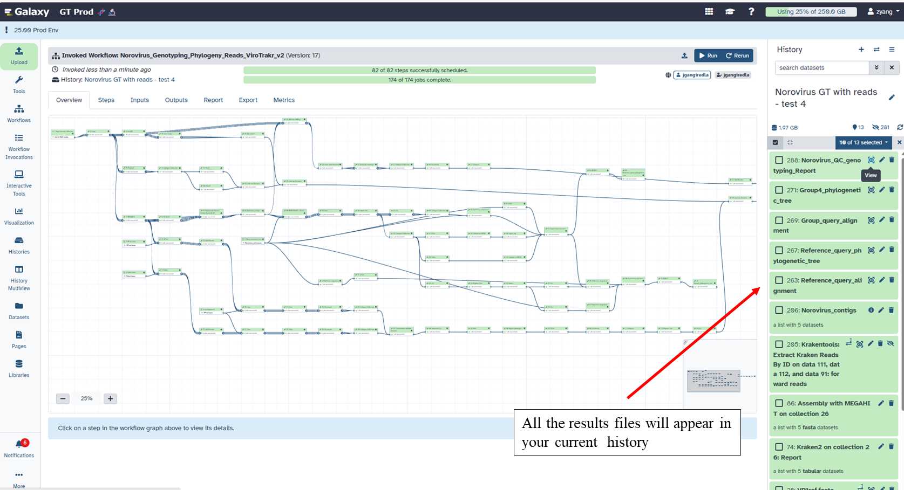
Task: Select the 206 Norovirus_contigs checkbox
Action: 779,310
